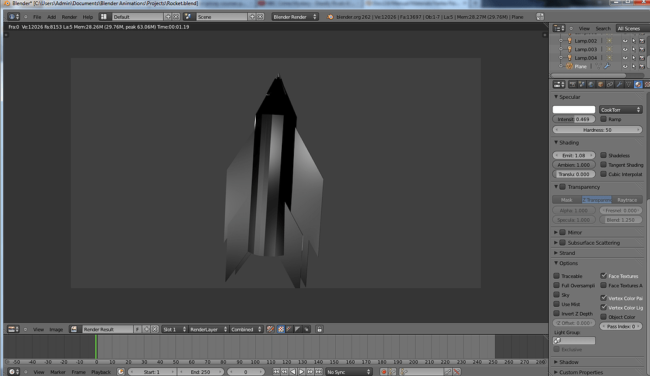
Task: Toggle the fullscreen/back icon in top header
Action: coord(540,16)
